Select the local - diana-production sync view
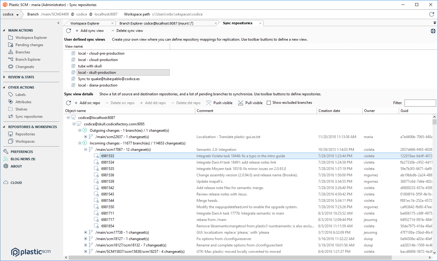The height and width of the screenshot is (261, 438). 98,85
